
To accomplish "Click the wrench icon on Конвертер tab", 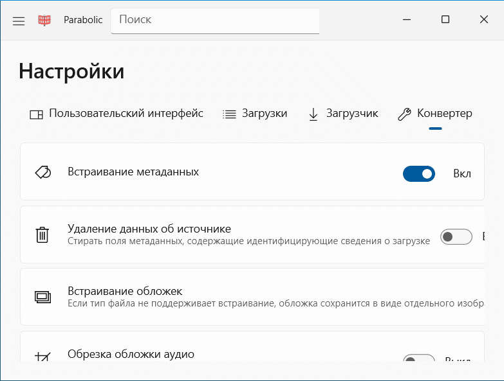I will pyautogui.click(x=404, y=114).
